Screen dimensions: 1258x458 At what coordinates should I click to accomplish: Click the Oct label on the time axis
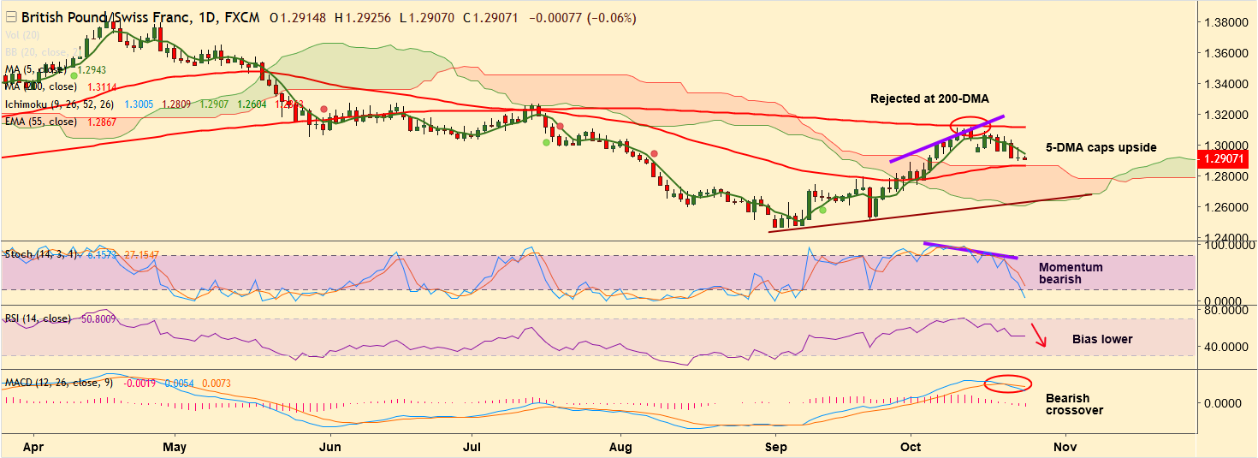[911, 447]
